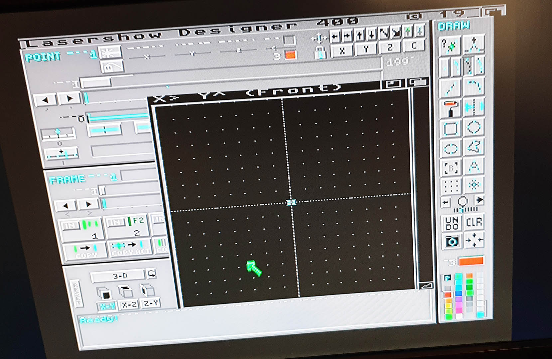Go to previous frame with left arrow

(x=65, y=206)
